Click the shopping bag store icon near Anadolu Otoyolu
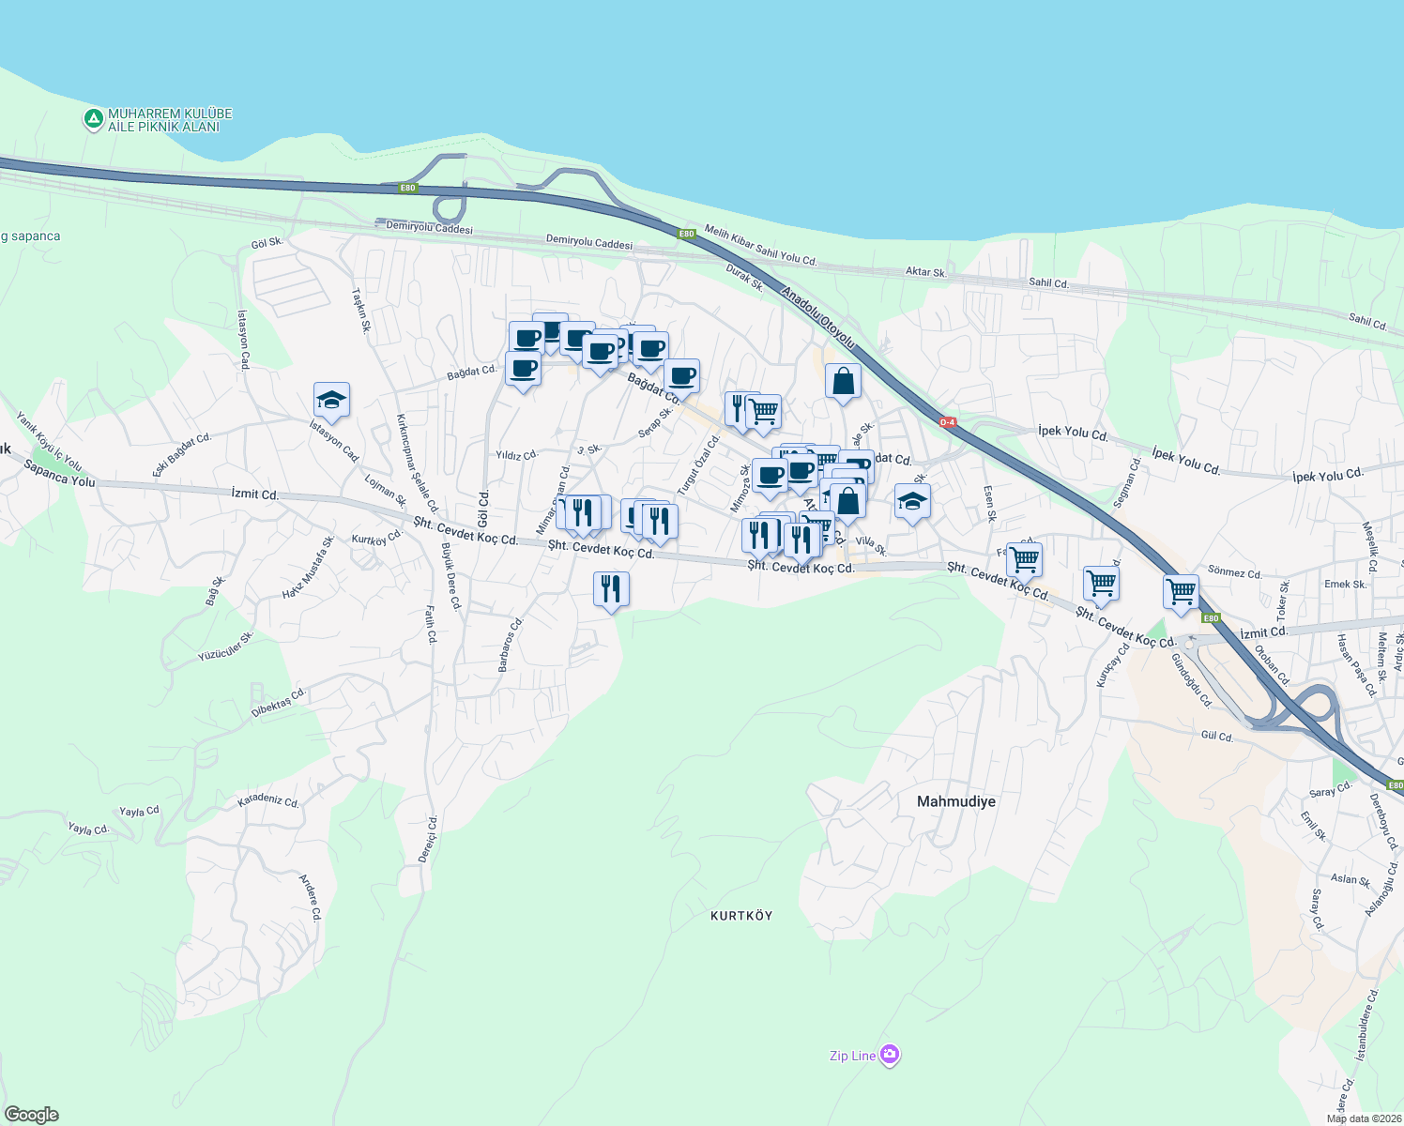This screenshot has height=1126, width=1404. pos(842,381)
